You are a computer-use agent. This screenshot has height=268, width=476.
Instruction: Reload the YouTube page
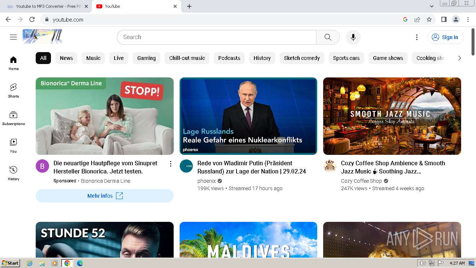pyautogui.click(x=32, y=19)
